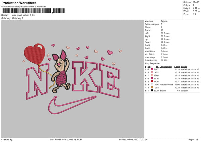201x142 pixels.
Task: Click the letter N of NIKE
Action: coord(38,81)
